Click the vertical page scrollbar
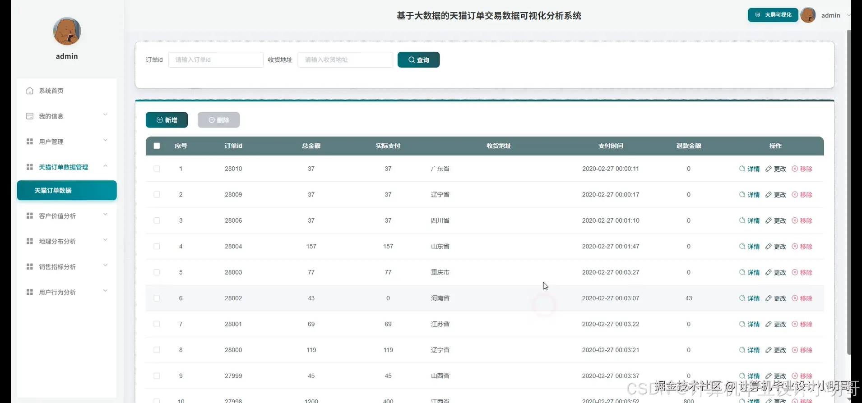Screen dimensions: 862x403 [849, 193]
